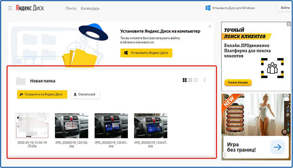Click the Скачать всё button

click(x=85, y=94)
